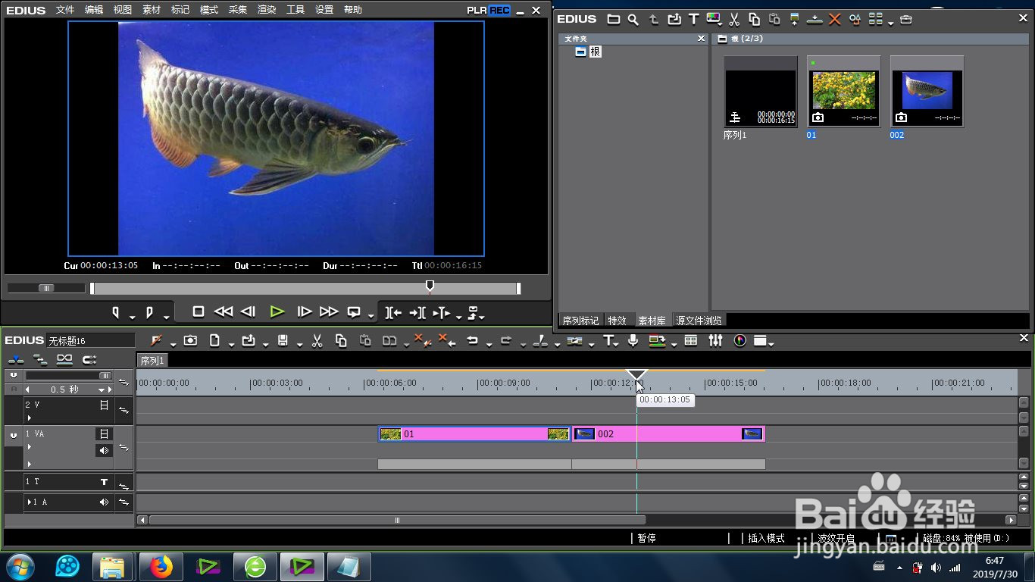Open the audio mixer icon in the timeline toolbar
The height and width of the screenshot is (582, 1035).
(x=715, y=341)
